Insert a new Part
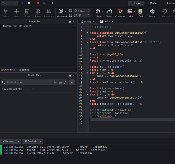 point(99,13)
